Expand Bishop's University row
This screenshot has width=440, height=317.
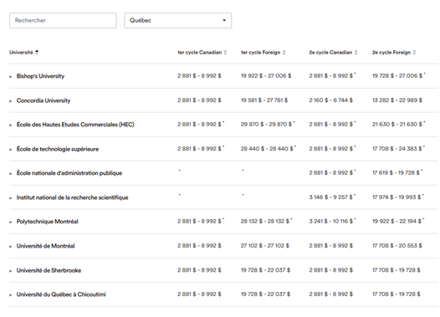tap(11, 77)
